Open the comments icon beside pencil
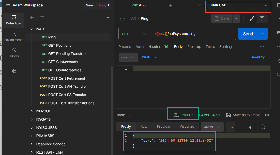The width and height of the screenshot is (280, 155). tap(262, 18)
